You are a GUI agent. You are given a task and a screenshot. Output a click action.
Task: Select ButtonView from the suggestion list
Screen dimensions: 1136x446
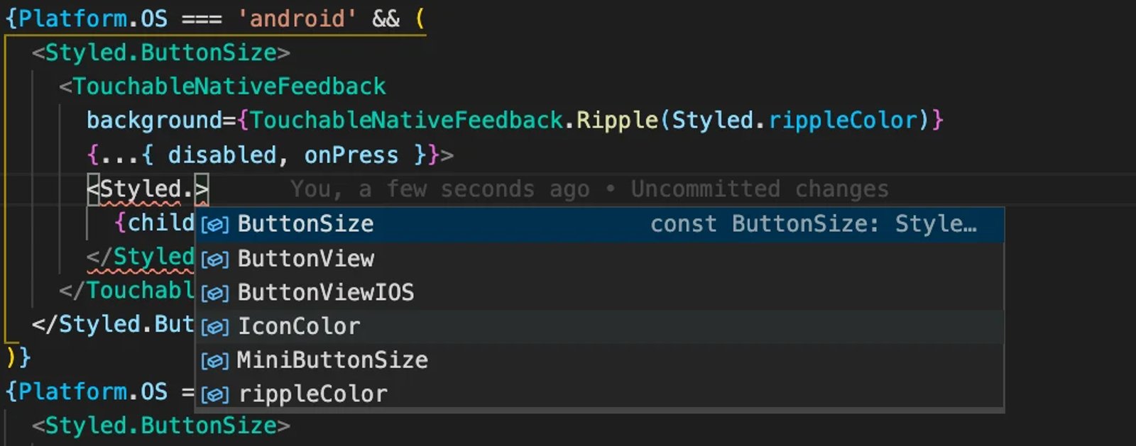[305, 258]
